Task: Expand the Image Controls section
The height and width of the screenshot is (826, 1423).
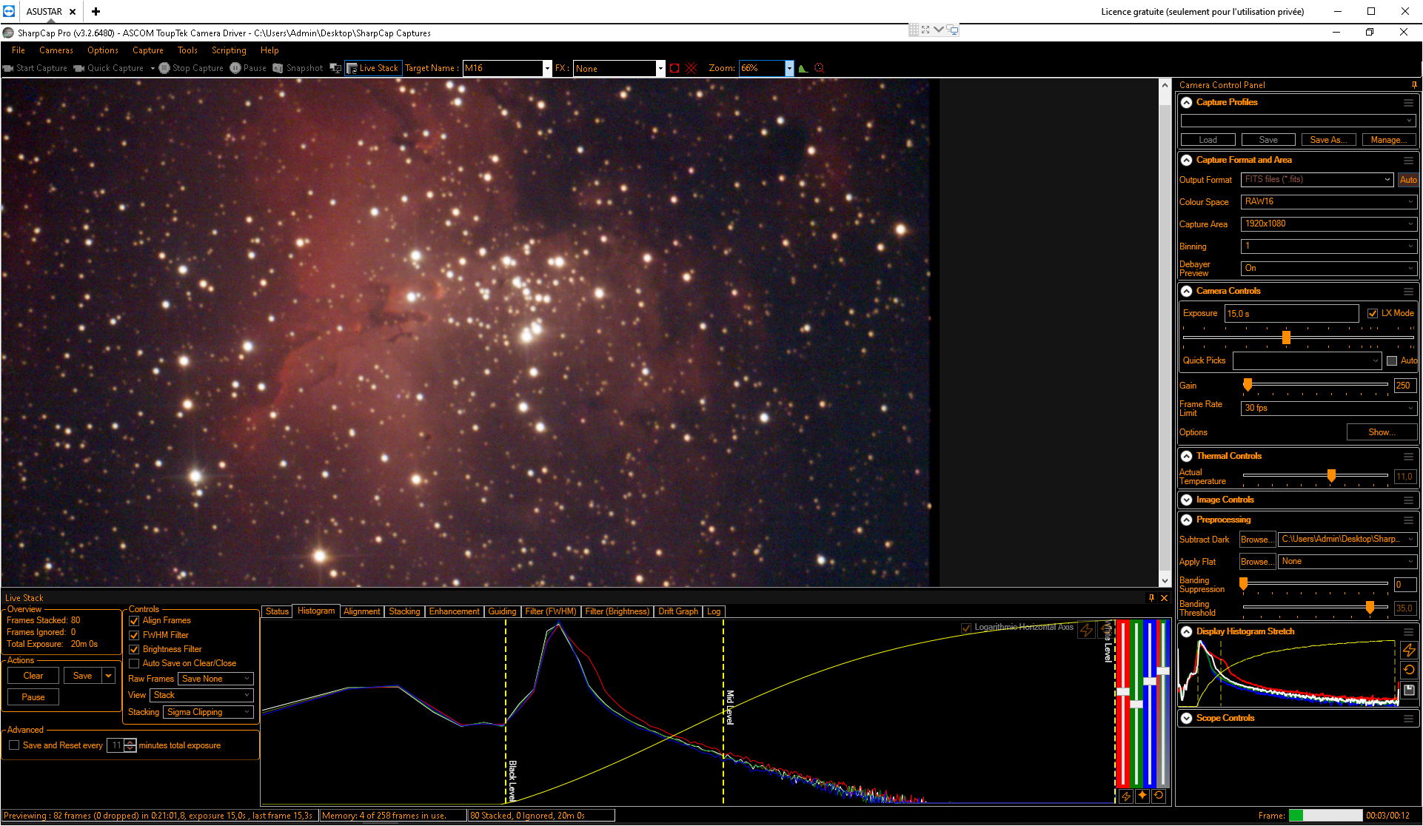Action: point(1187,500)
